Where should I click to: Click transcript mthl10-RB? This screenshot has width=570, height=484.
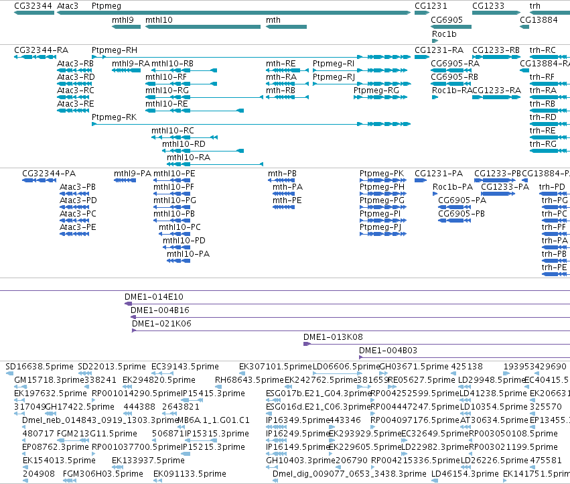click(172, 63)
